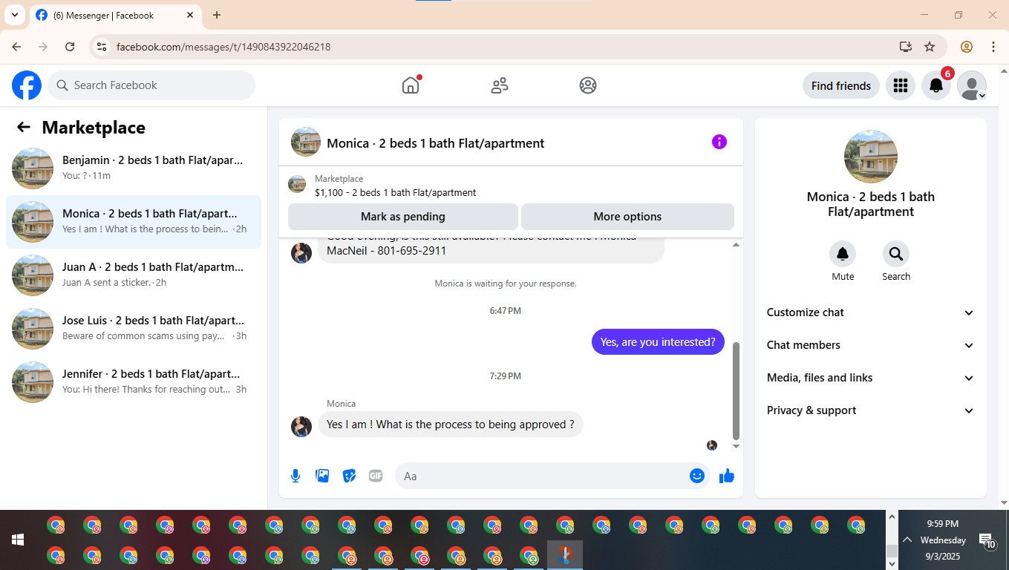Go back using the Marketplace back arrow
Image resolution: width=1009 pixels, height=570 pixels.
point(24,127)
